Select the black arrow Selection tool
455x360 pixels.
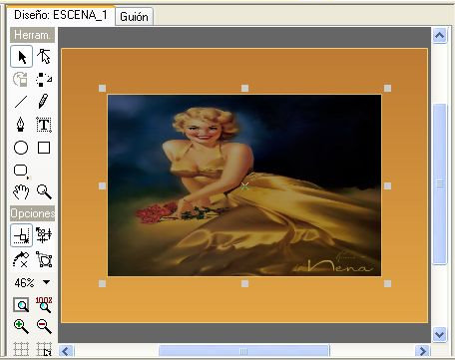(22, 57)
